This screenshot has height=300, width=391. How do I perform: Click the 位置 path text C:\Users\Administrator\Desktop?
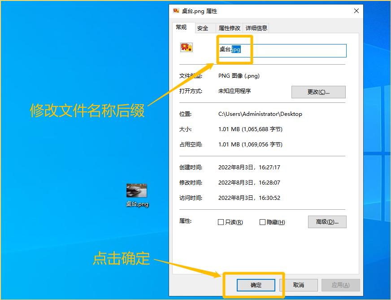[x=260, y=114]
